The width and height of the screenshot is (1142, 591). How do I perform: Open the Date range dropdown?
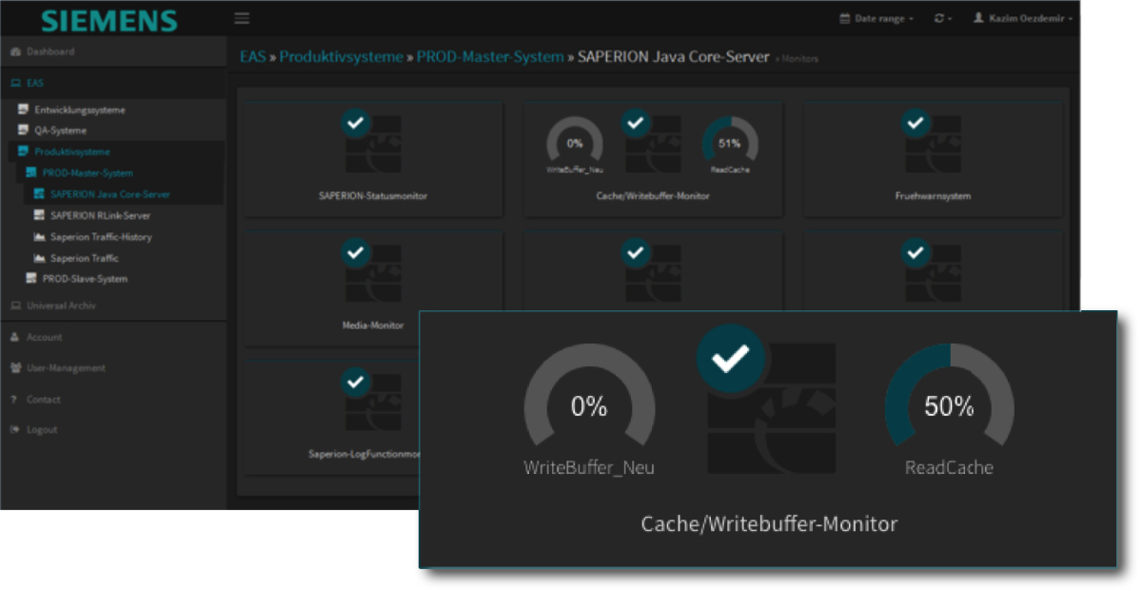(x=876, y=18)
